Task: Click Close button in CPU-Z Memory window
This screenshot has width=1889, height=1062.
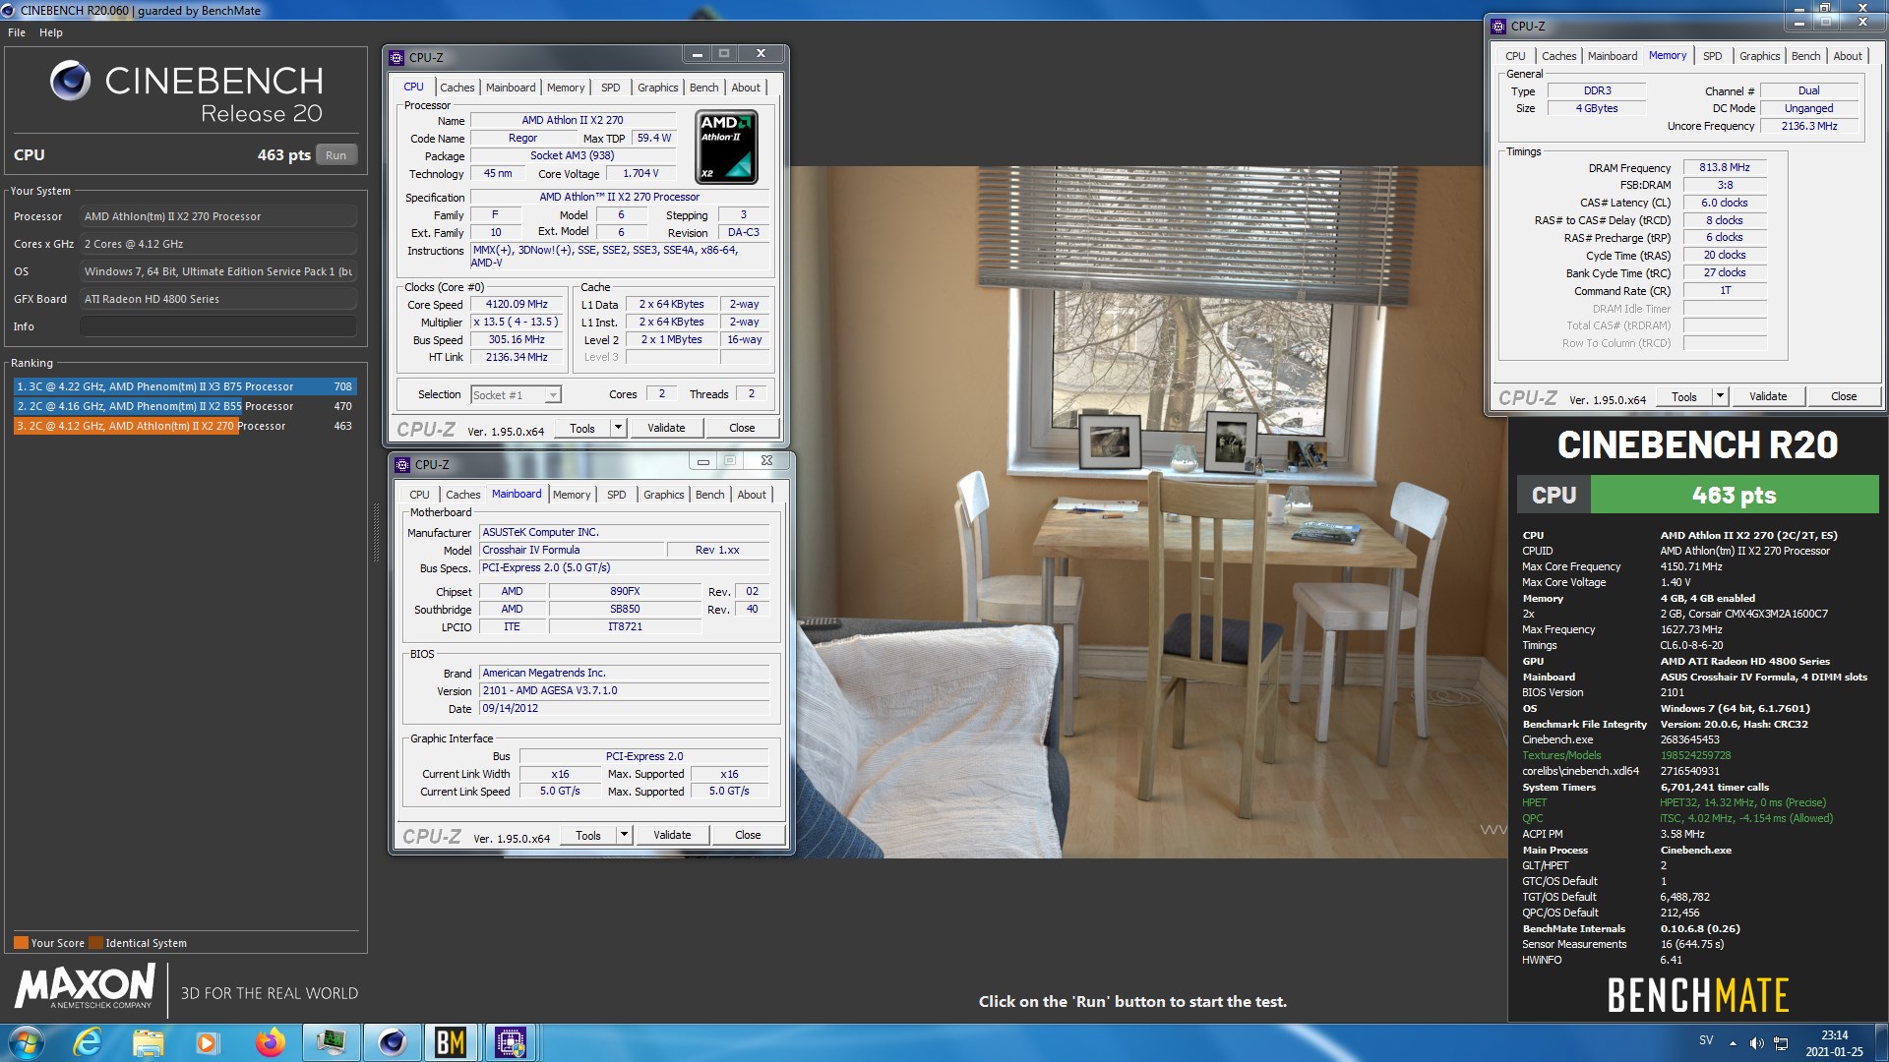Action: click(1844, 396)
